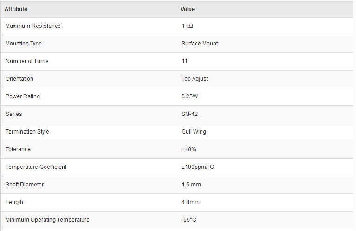This screenshot has height=231, width=356.
Task: Click the Gull Wing value
Action: click(x=194, y=132)
